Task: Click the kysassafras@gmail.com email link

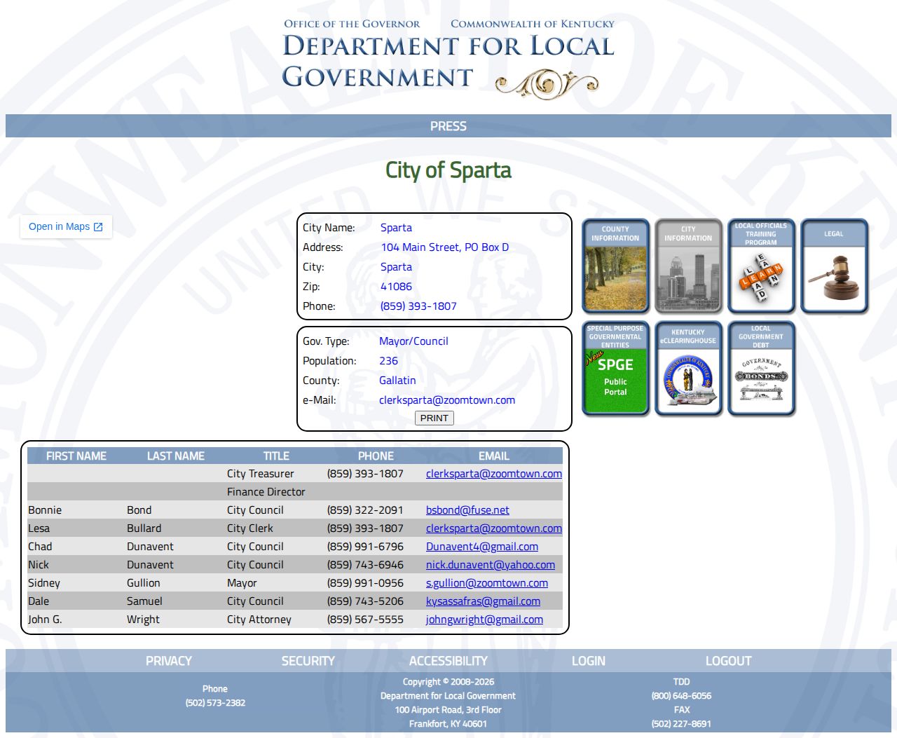Action: coord(483,601)
